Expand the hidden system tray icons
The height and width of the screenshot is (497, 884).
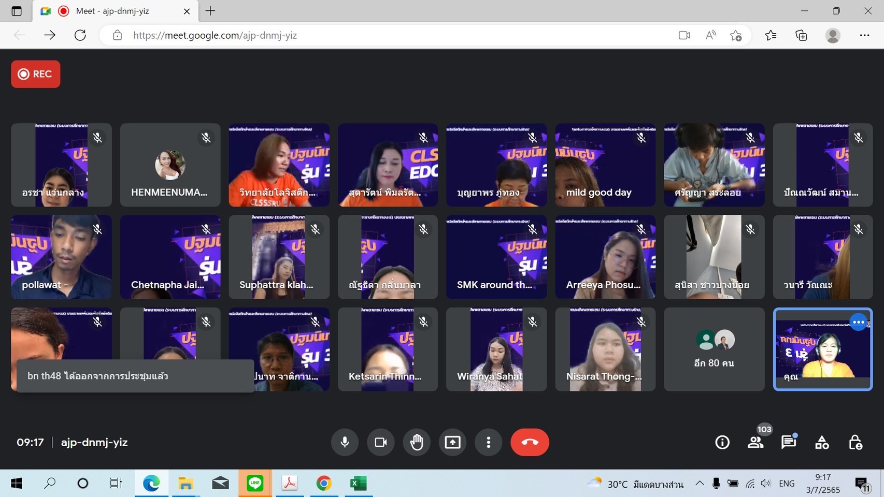pyautogui.click(x=700, y=484)
